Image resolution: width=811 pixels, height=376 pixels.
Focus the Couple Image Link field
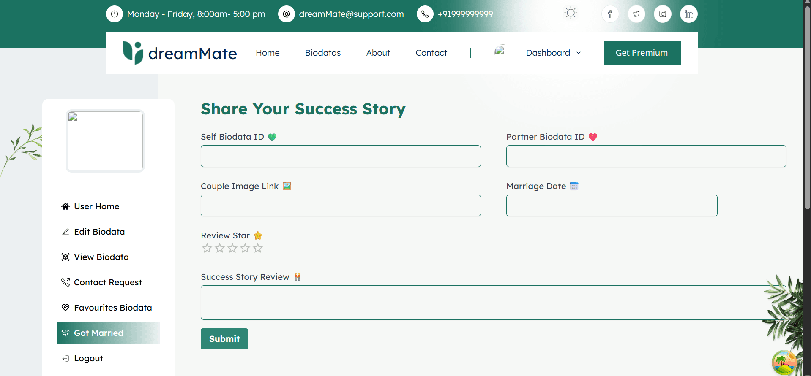click(341, 206)
